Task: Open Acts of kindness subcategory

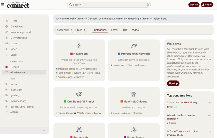Action: [120, 113]
